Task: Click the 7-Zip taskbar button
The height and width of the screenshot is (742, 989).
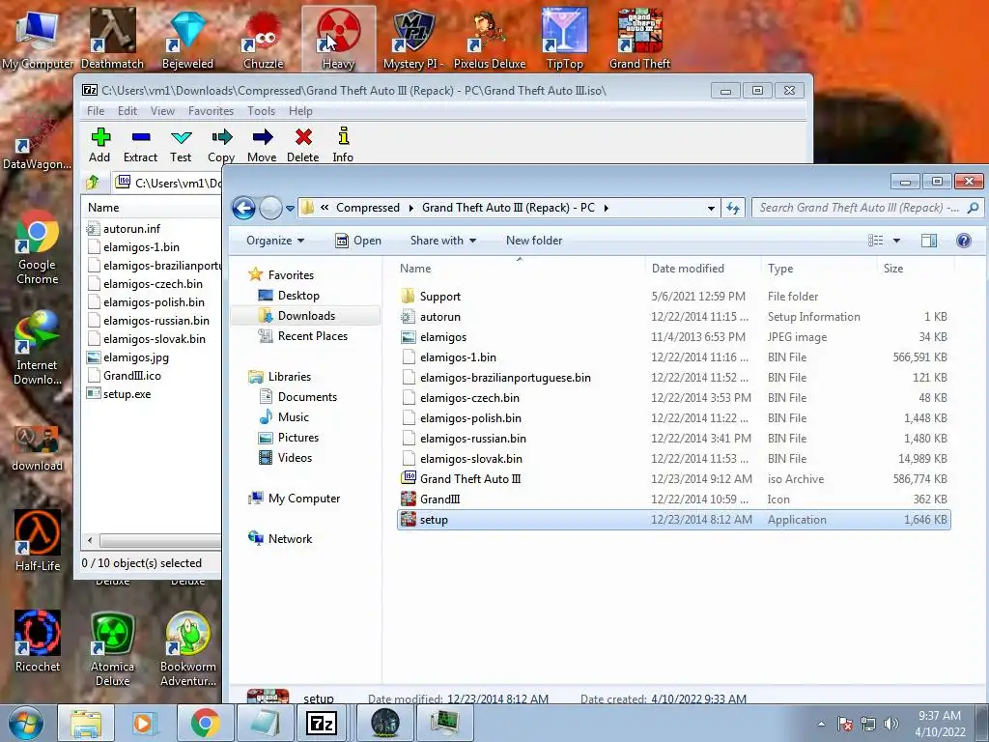Action: point(321,724)
